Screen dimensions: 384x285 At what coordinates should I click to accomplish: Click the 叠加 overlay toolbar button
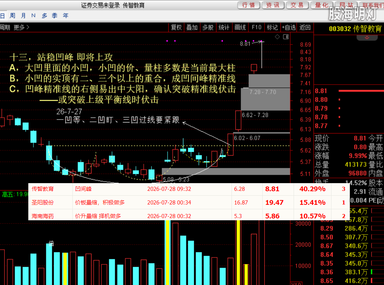(192, 28)
